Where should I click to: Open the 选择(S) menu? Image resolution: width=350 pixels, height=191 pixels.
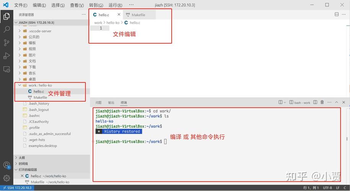(x=58, y=5)
